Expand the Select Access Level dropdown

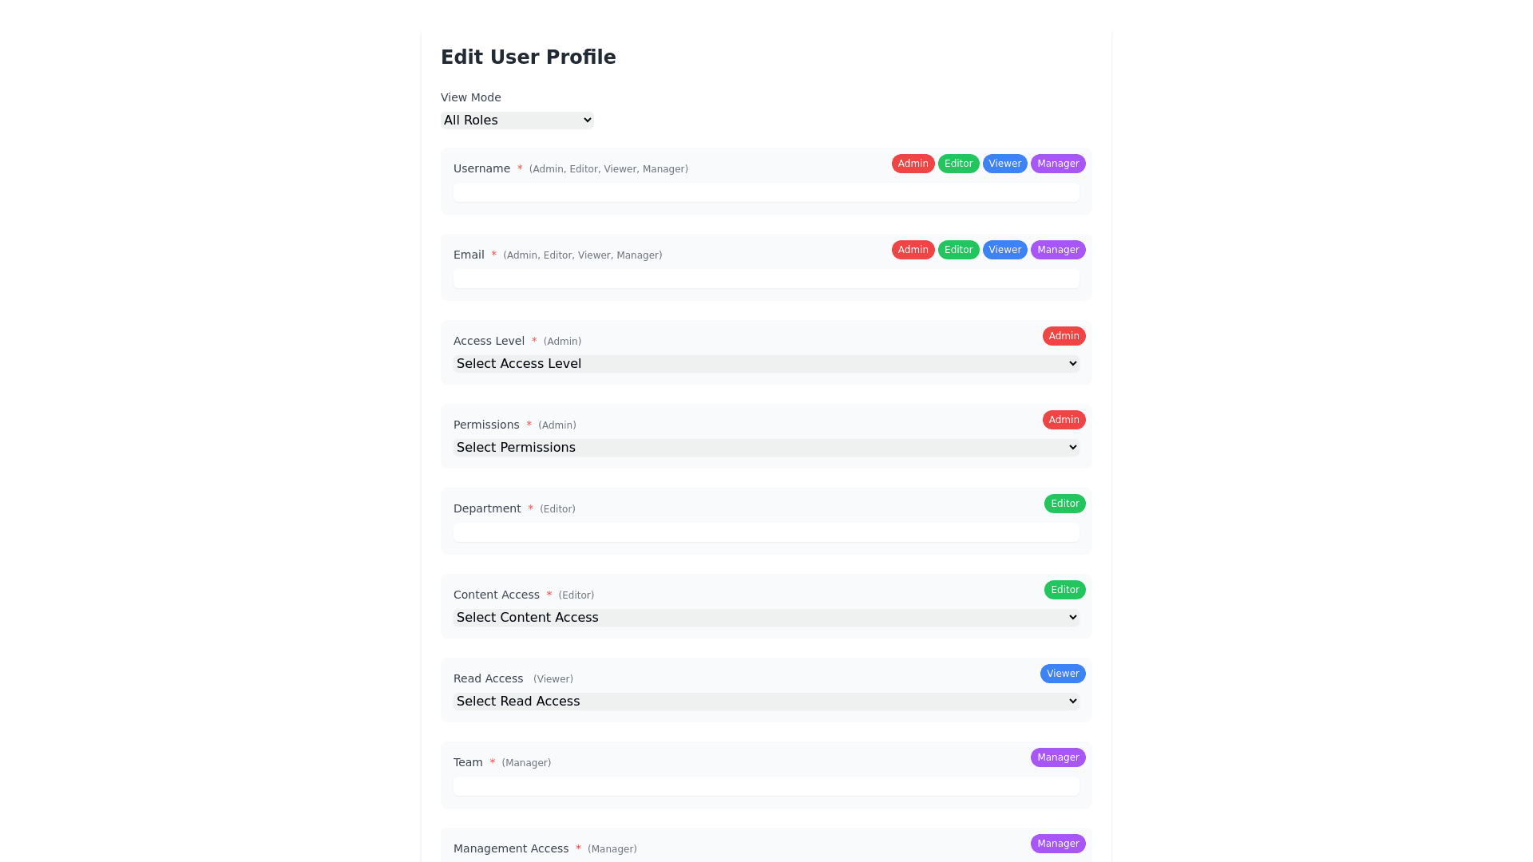[x=766, y=364]
